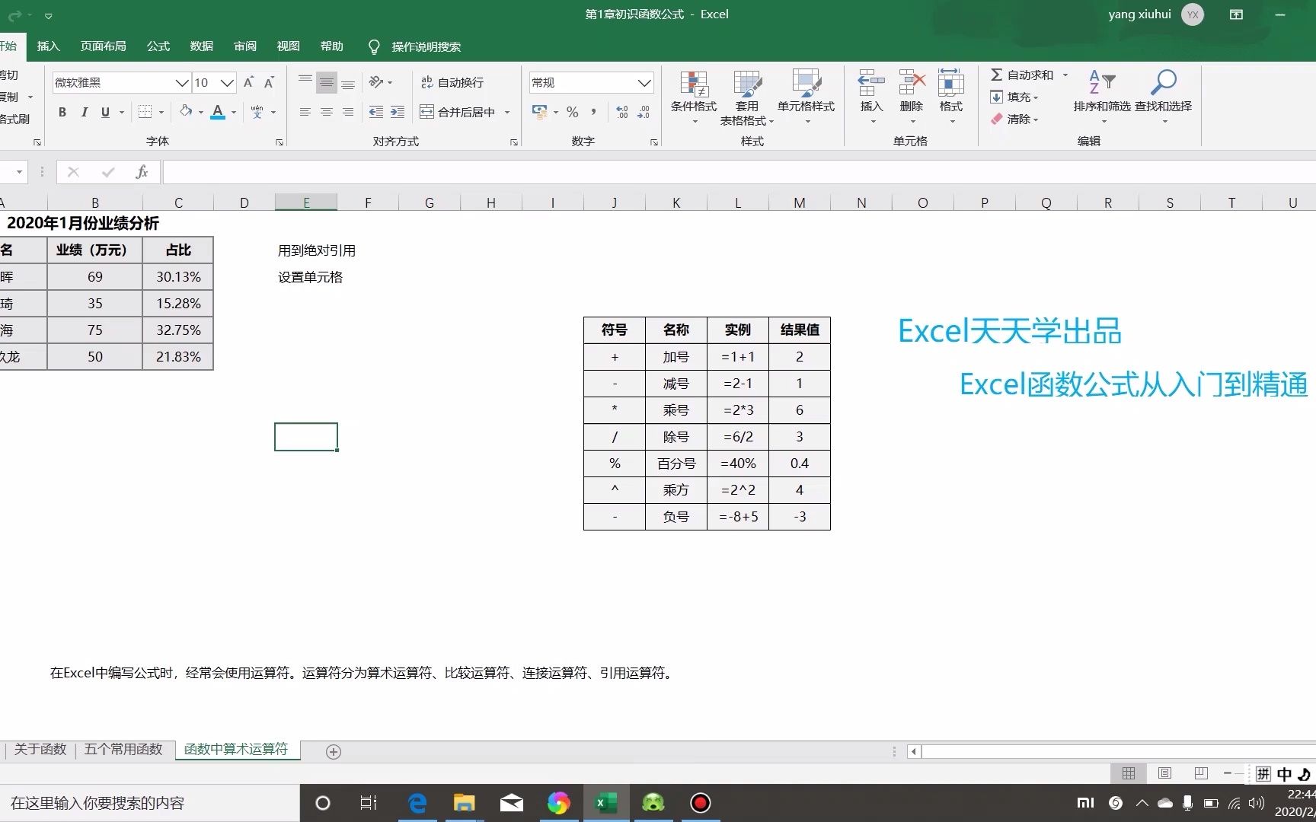The height and width of the screenshot is (822, 1316).
Task: Switch to the 五个常用函数 sheet tab
Action: click(124, 750)
